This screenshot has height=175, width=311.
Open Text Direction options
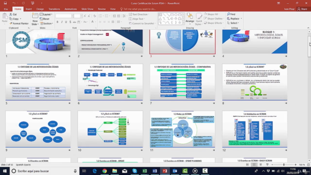click(139, 14)
